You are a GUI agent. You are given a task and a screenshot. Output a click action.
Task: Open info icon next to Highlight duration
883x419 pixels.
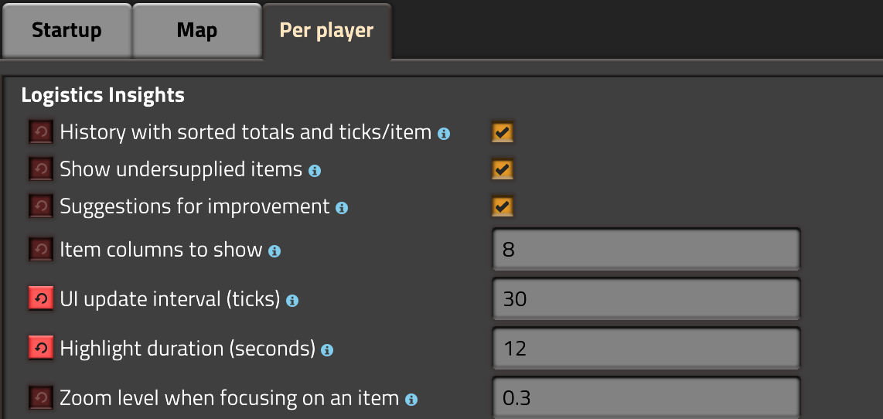[x=327, y=350]
